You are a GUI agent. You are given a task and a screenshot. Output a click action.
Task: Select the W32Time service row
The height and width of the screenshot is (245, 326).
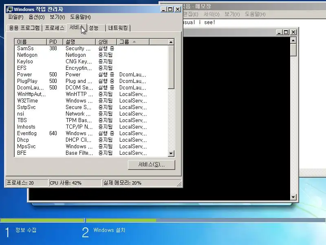91,100
